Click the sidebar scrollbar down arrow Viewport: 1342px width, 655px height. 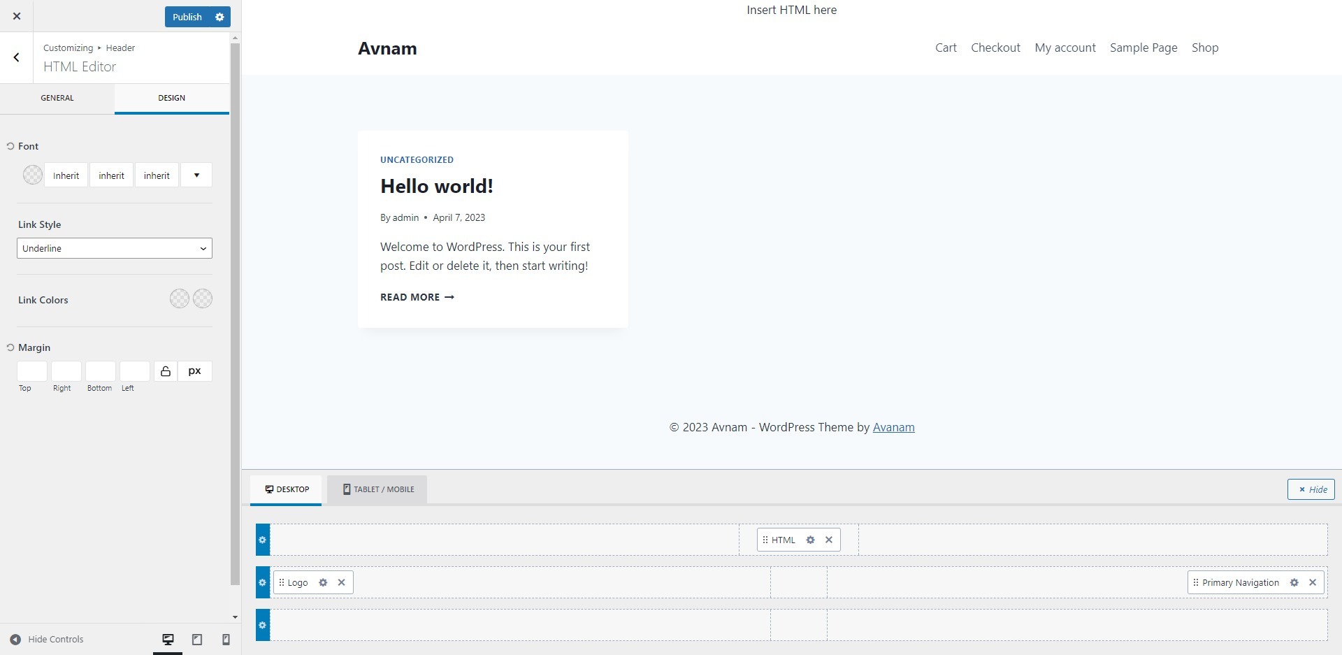pos(235,617)
